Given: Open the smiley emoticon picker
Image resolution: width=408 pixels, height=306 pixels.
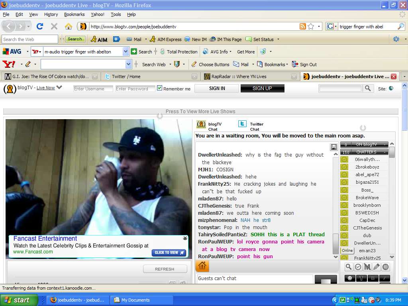Looking at the screenshot, I should coord(350,278).
